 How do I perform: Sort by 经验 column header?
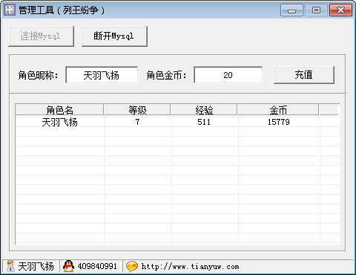[204, 110]
